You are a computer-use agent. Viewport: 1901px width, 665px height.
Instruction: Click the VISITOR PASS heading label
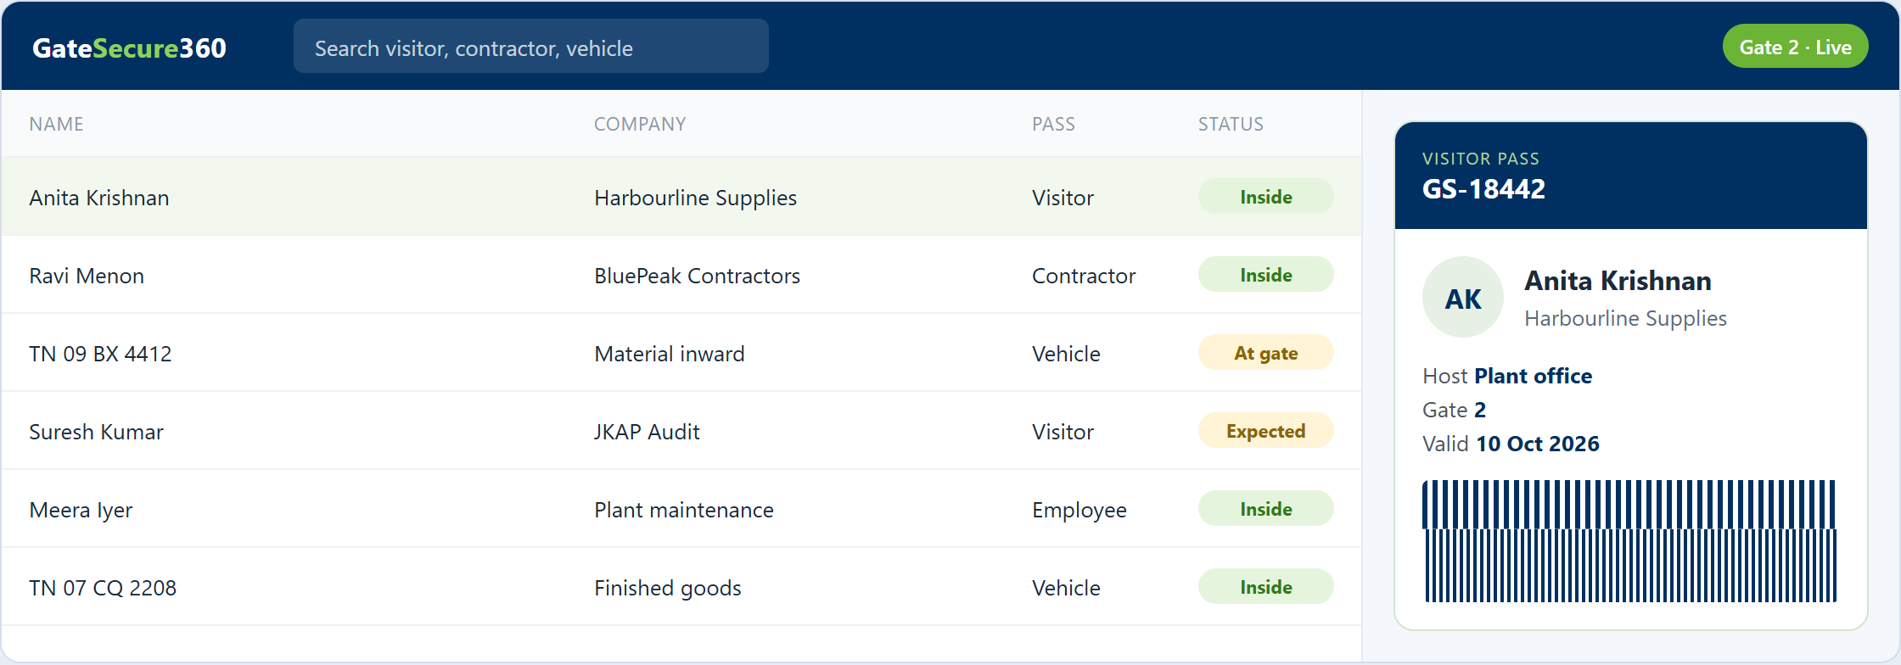(x=1480, y=159)
